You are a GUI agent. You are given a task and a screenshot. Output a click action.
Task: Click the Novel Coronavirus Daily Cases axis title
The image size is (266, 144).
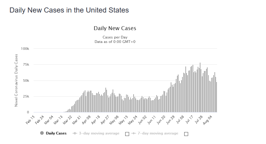coord(16,80)
